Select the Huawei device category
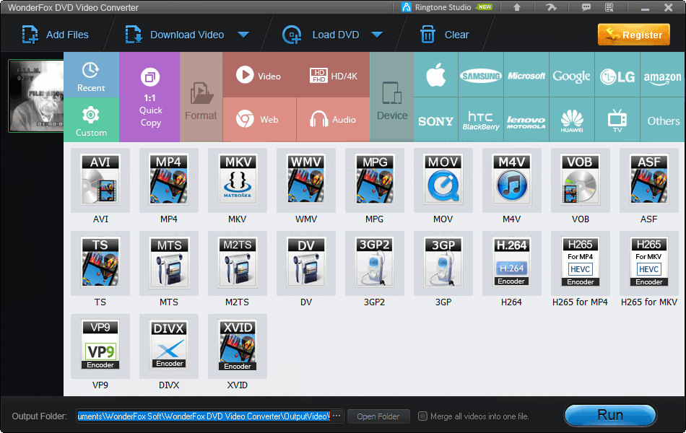Viewport: 686px width, 433px height. click(x=572, y=120)
